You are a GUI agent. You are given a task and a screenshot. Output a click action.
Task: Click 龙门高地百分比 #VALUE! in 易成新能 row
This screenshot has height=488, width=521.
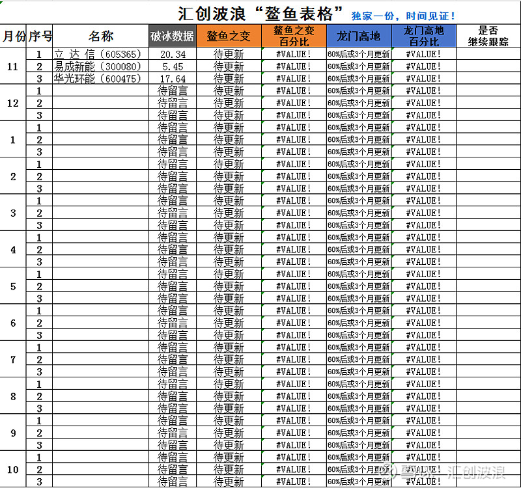(424, 66)
